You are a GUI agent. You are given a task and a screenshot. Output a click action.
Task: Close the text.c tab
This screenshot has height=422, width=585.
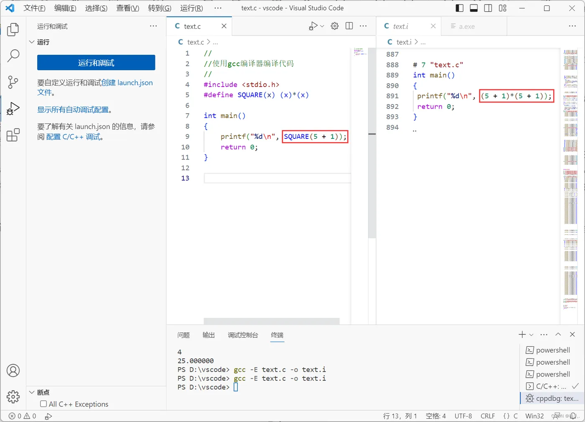224,26
